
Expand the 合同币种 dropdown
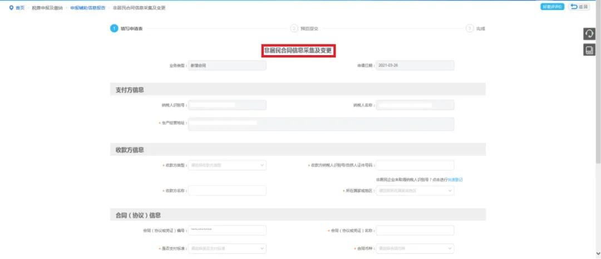pos(415,248)
